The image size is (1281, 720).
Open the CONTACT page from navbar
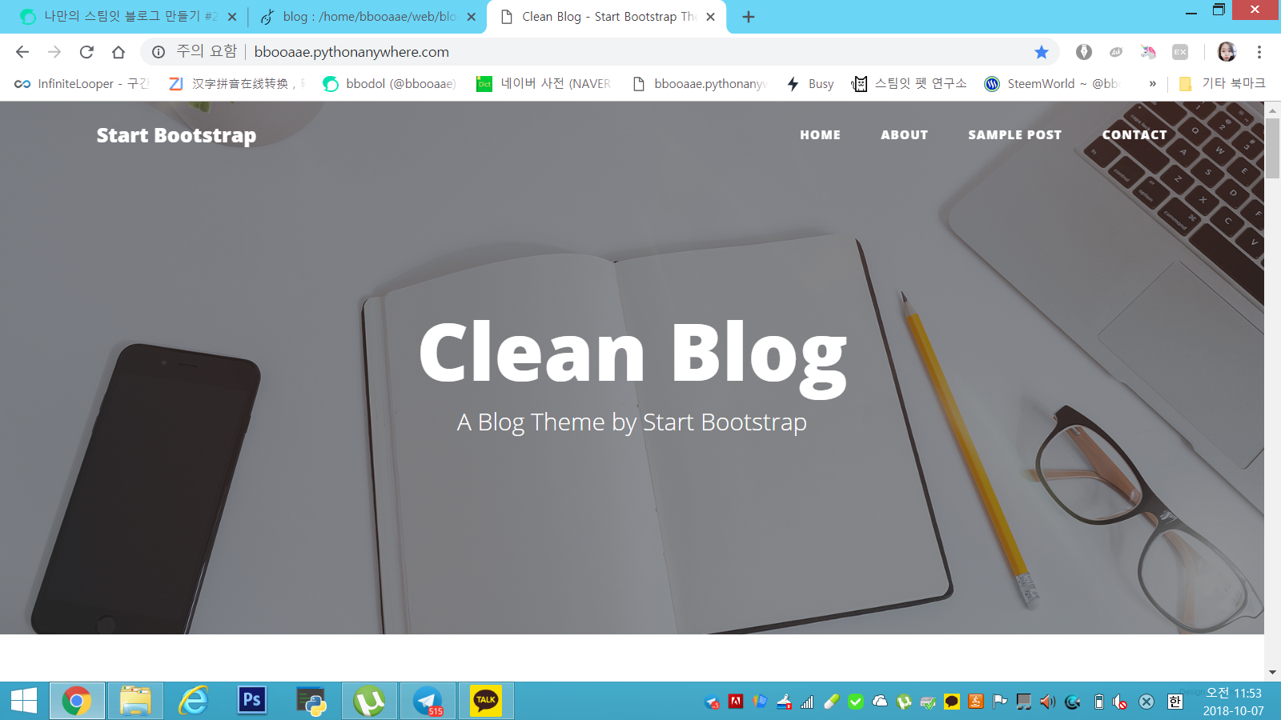point(1134,135)
